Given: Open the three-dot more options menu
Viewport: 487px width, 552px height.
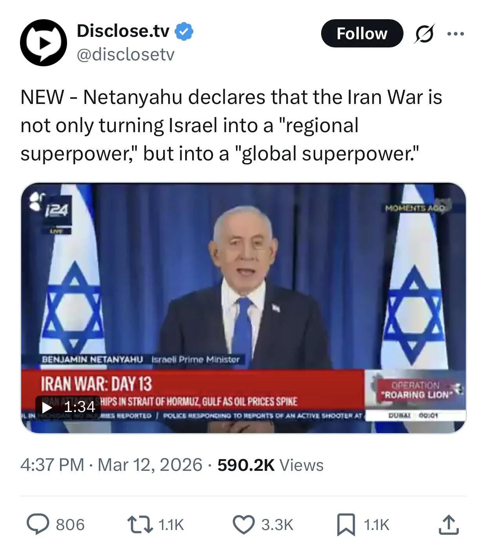Looking at the screenshot, I should 456,34.
